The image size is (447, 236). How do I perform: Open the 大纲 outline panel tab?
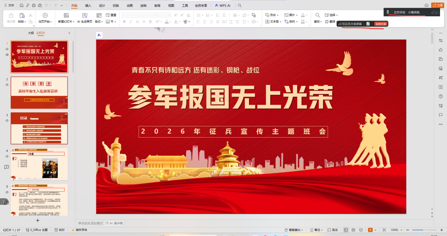point(31,33)
